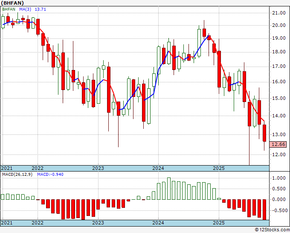Click the 2023 label on MACD timeline
The width and height of the screenshot is (290, 233).
(x=98, y=223)
